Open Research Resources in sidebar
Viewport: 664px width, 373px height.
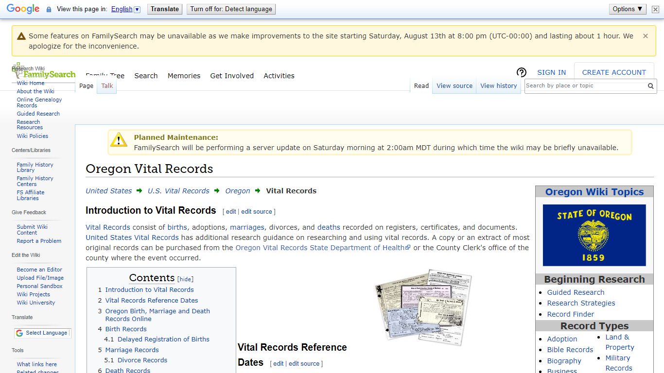(30, 125)
